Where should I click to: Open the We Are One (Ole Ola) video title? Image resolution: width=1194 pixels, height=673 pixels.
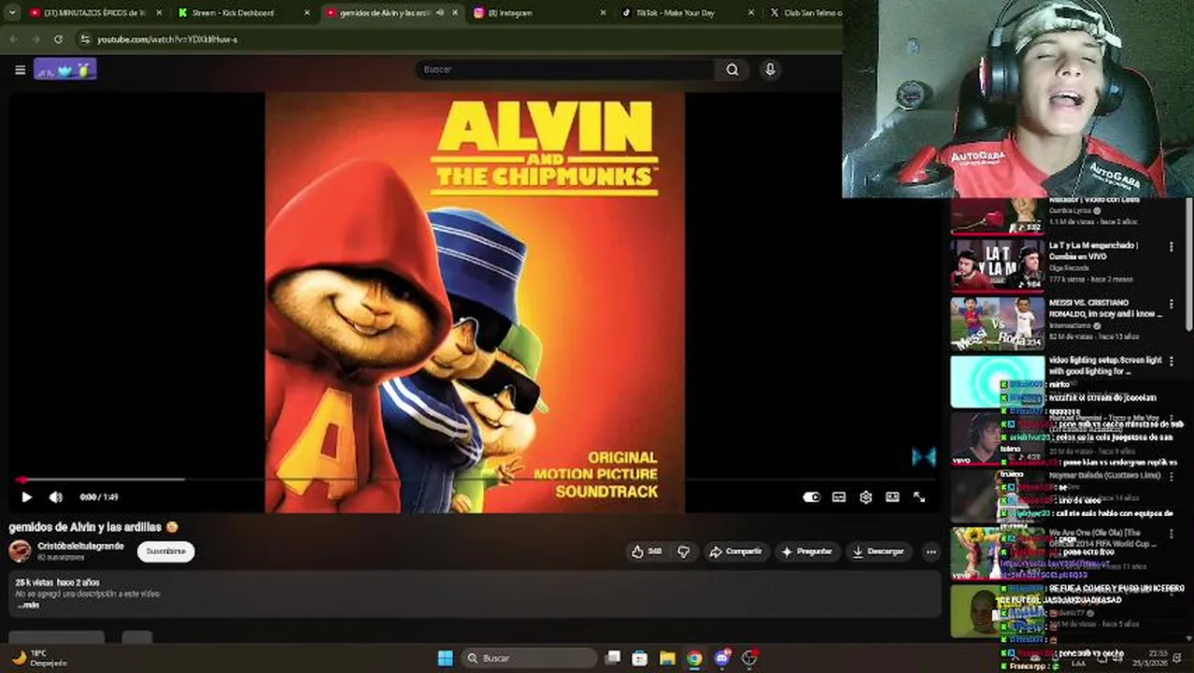tap(1103, 537)
